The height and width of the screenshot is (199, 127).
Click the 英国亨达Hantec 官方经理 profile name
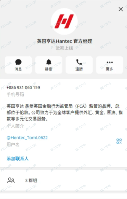[x=65, y=41]
